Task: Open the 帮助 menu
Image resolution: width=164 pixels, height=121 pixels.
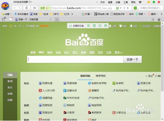Action: click(133, 2)
